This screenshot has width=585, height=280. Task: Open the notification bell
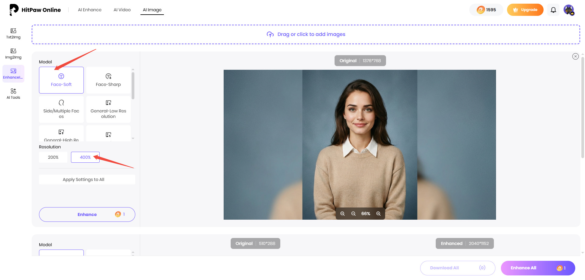click(553, 10)
